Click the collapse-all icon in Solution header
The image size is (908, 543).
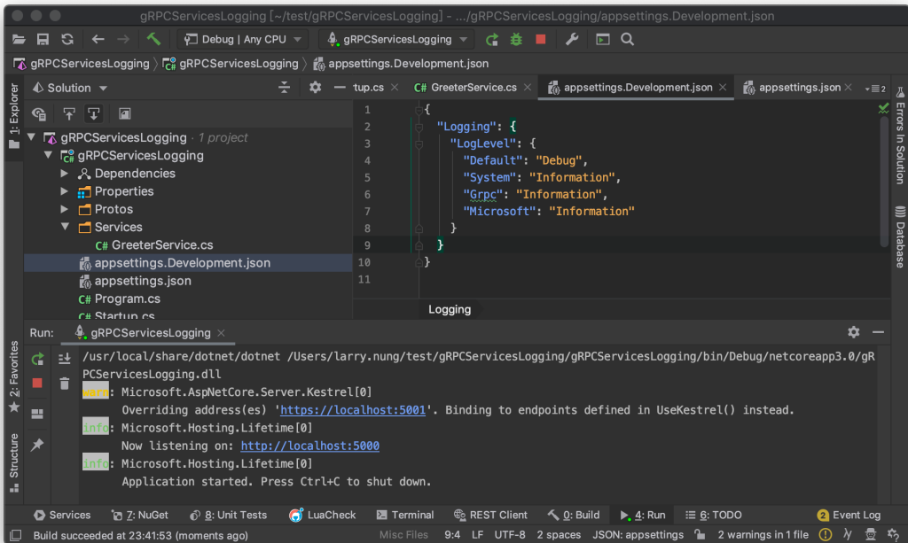click(284, 88)
